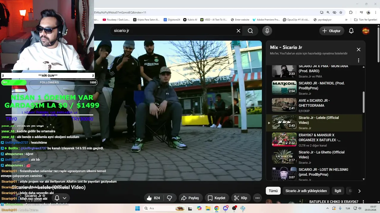Like the video with 824 likes

[153, 198]
